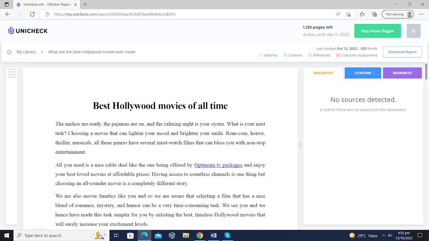
Task: Open Read aloud icon in address bar
Action: tap(338, 14)
